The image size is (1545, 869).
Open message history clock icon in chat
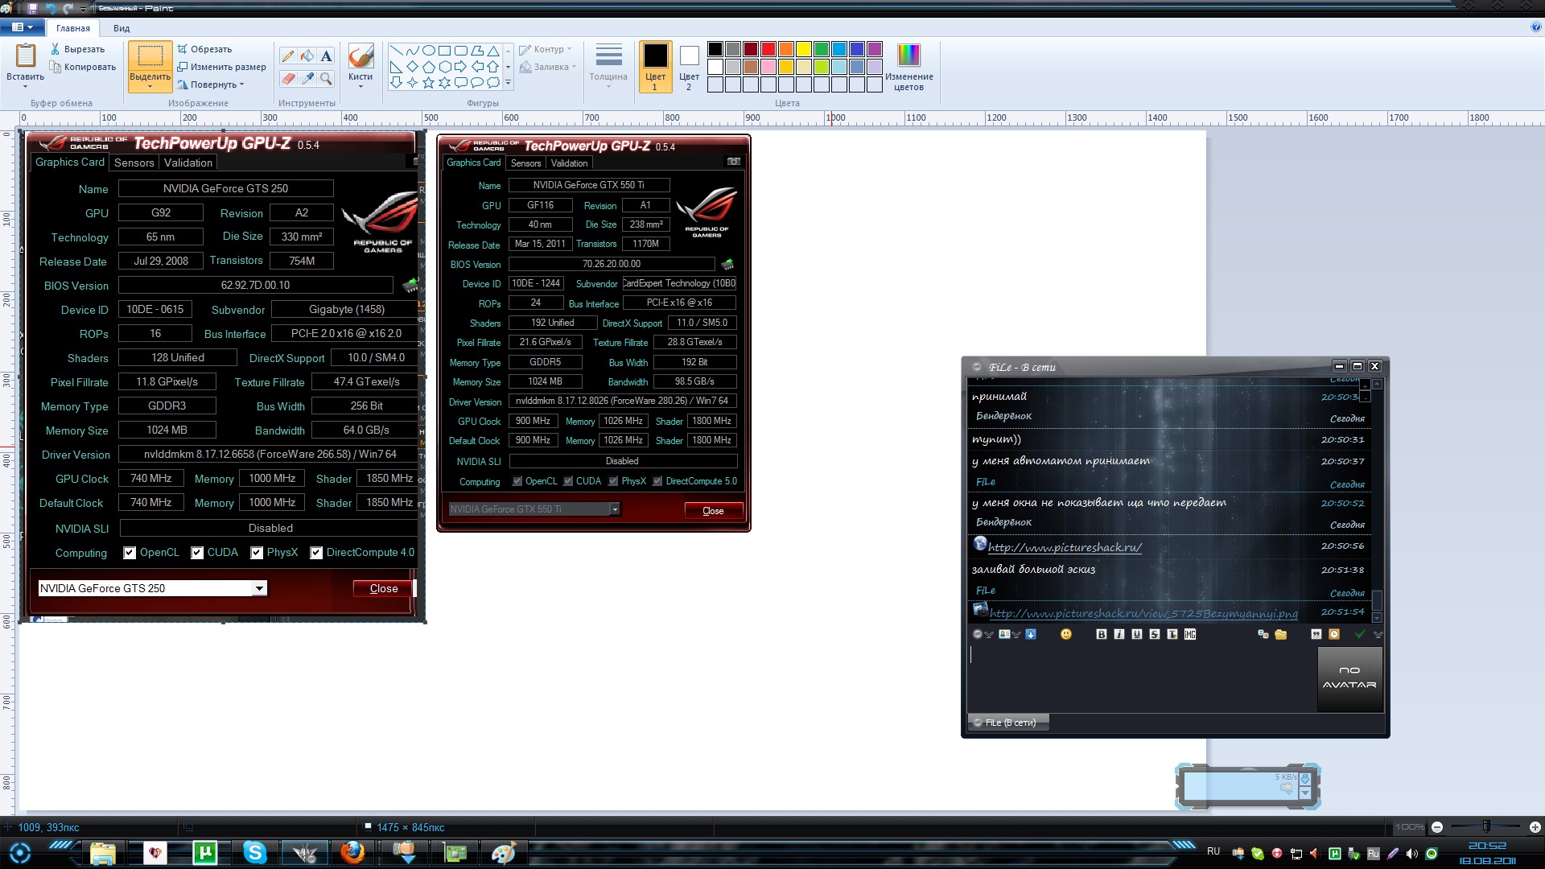coord(1334,634)
